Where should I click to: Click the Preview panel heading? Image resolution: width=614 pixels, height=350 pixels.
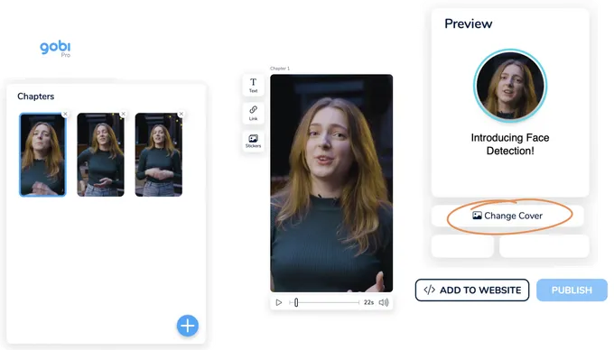(469, 23)
